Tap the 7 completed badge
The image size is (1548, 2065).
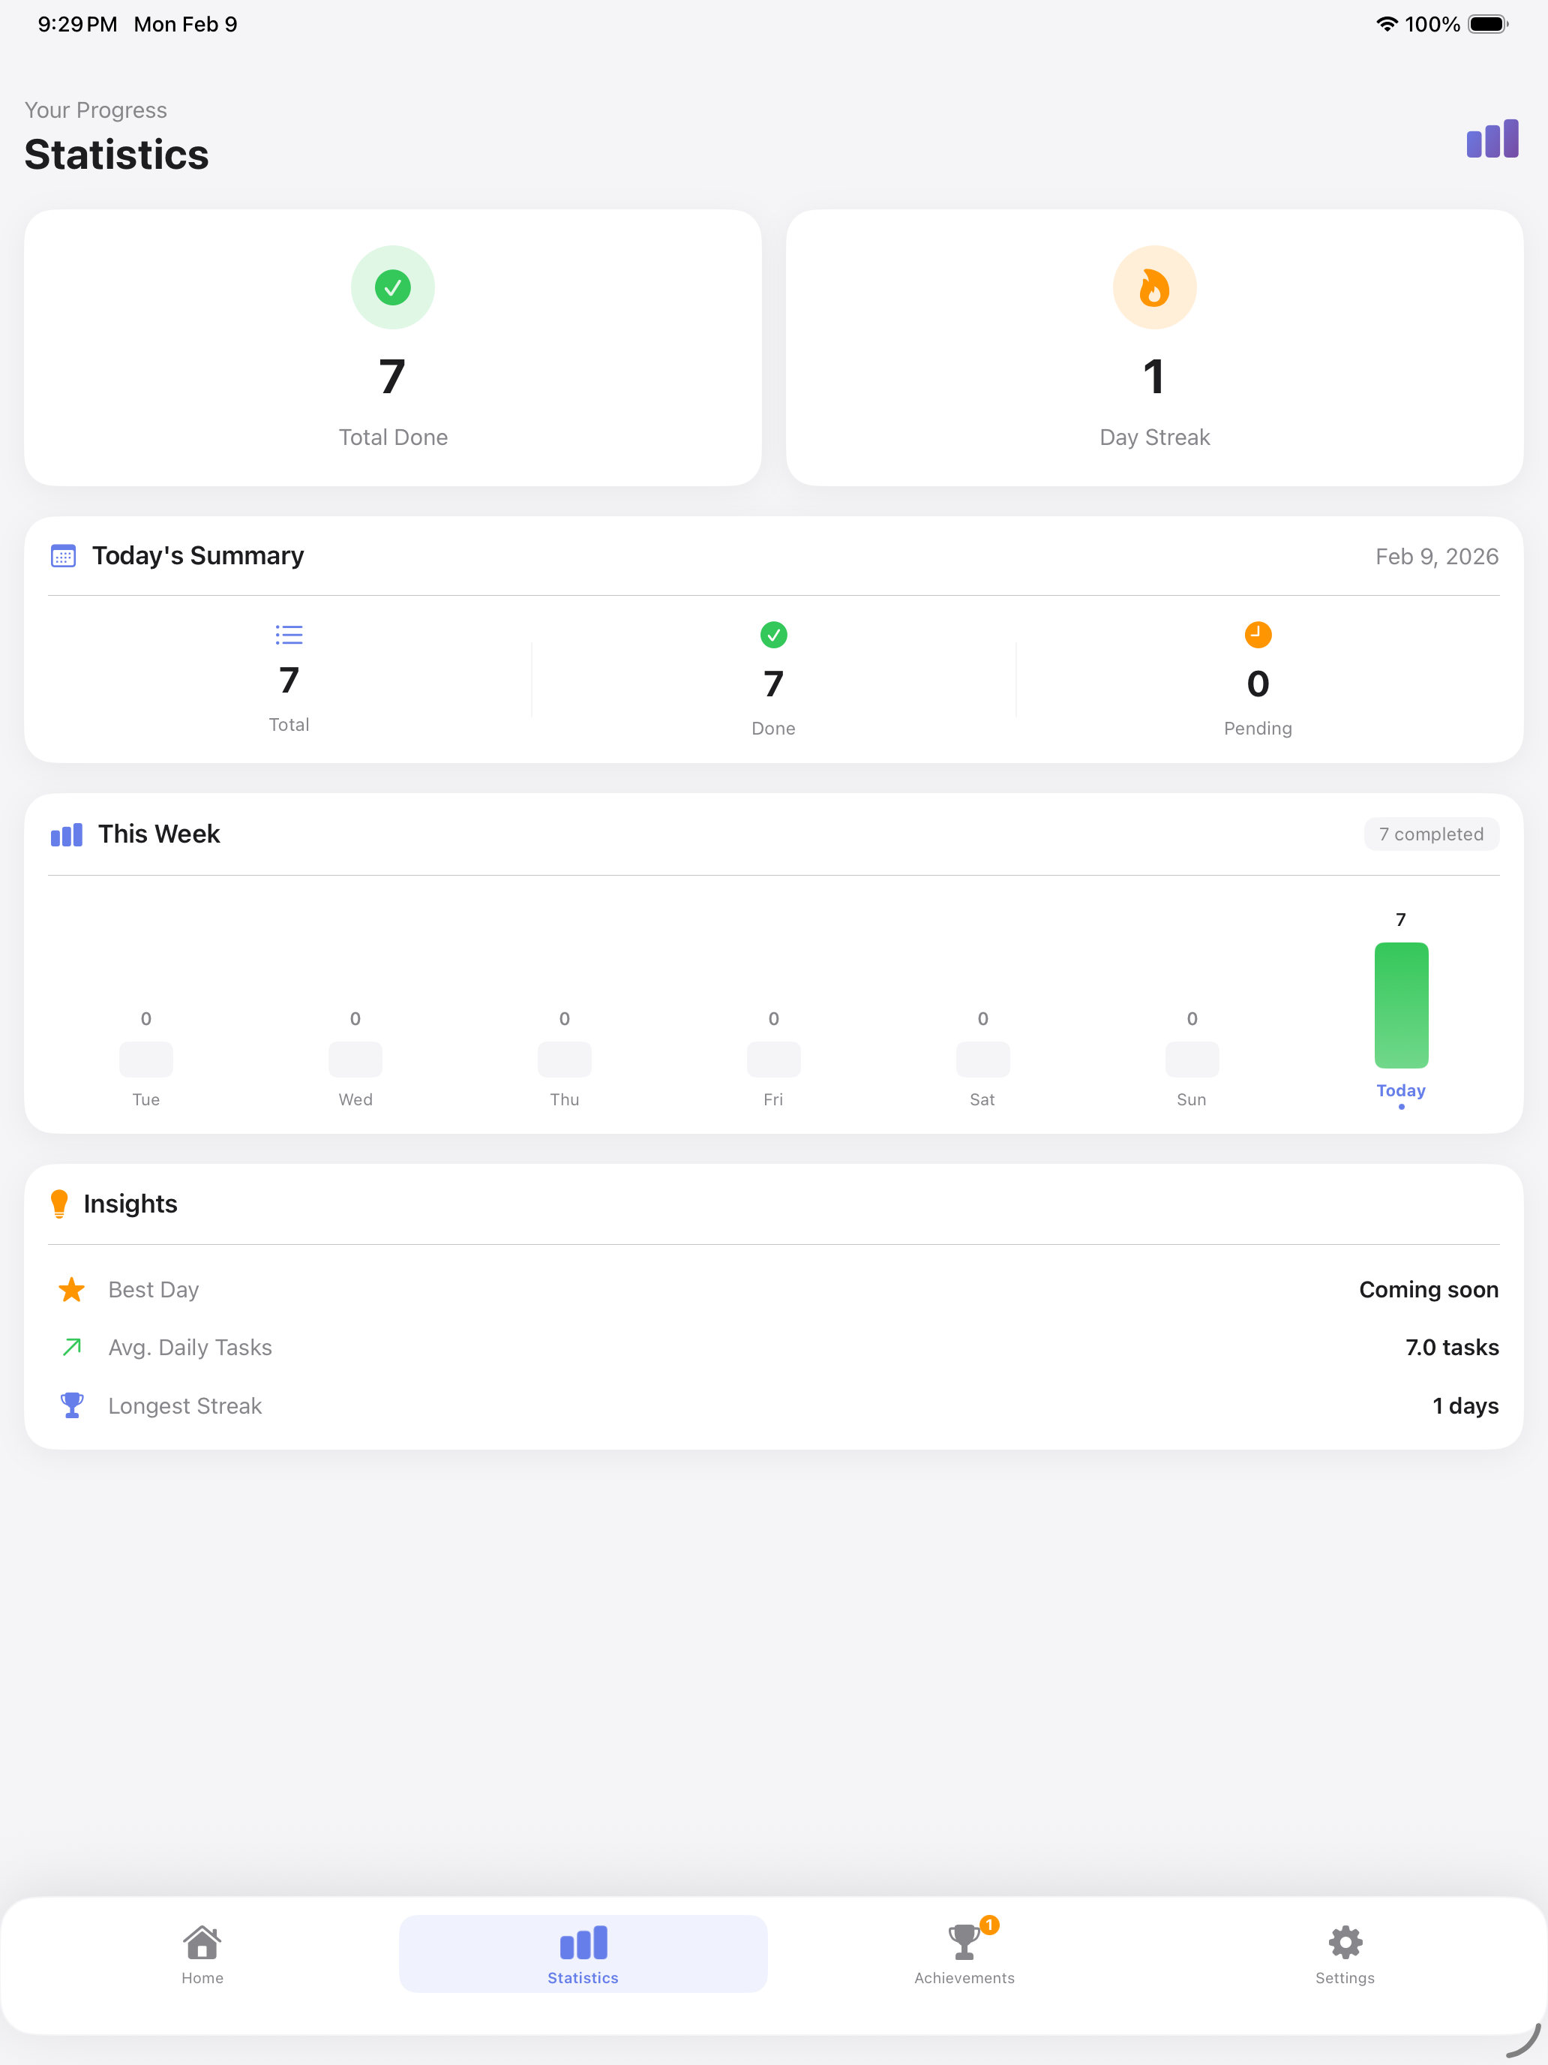point(1431,834)
